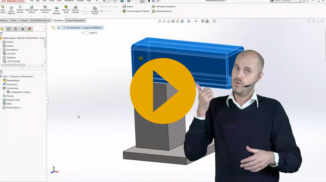Open the View menu
Image resolution: width=326 pixels, height=182 pixels.
click(44, 1)
